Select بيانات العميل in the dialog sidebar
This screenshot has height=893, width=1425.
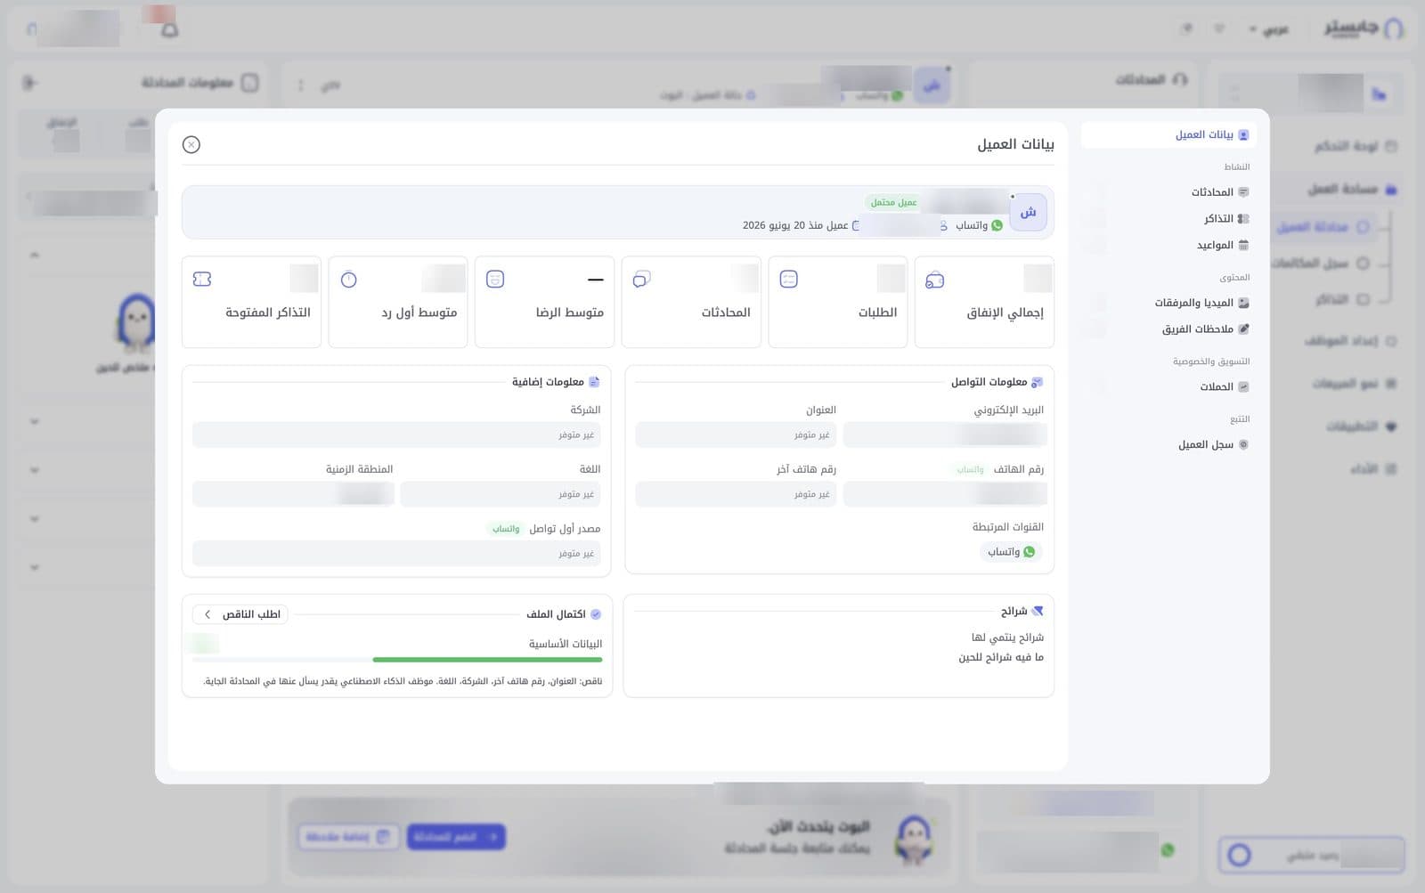(x=1168, y=134)
